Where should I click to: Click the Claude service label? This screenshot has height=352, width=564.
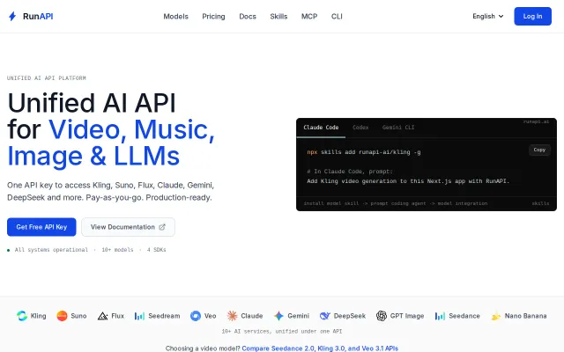point(252,316)
